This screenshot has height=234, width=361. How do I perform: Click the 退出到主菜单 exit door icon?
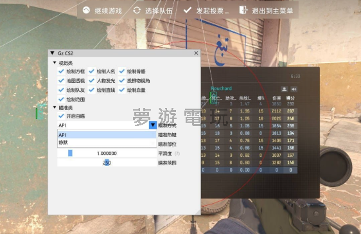tap(243, 10)
